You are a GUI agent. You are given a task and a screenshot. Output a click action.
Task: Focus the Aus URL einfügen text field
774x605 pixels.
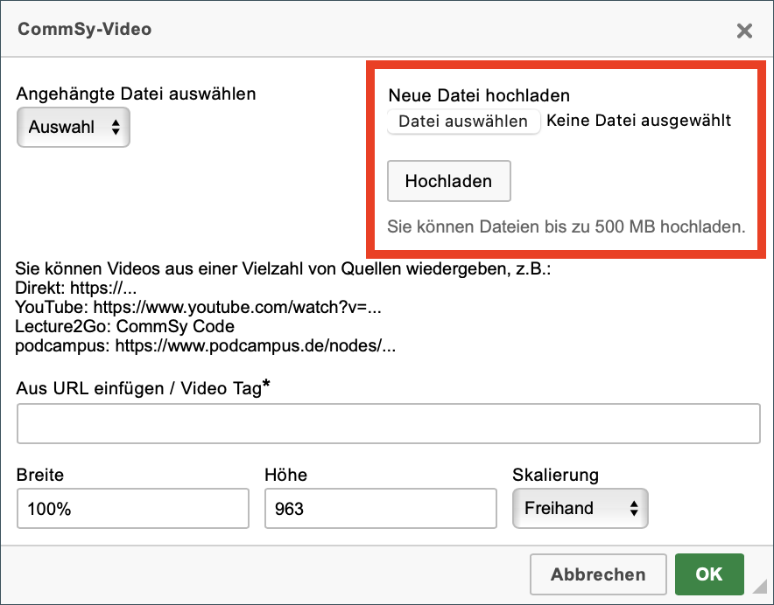389,423
